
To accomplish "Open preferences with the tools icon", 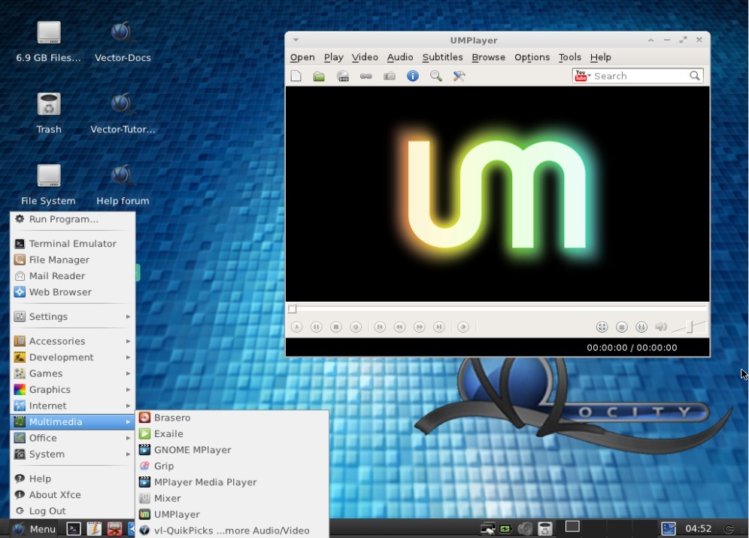I will (x=459, y=76).
